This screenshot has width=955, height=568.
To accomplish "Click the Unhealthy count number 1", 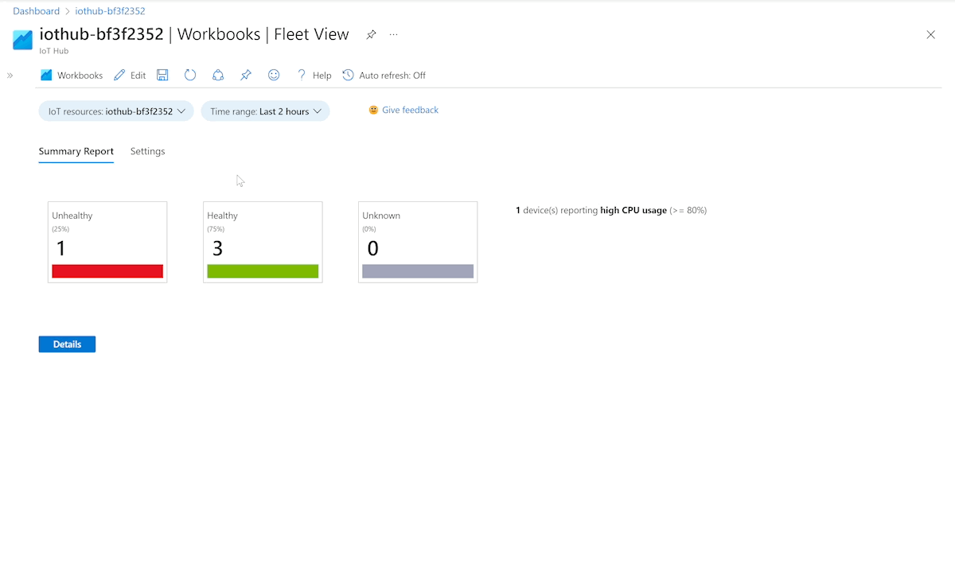I will pyautogui.click(x=60, y=249).
